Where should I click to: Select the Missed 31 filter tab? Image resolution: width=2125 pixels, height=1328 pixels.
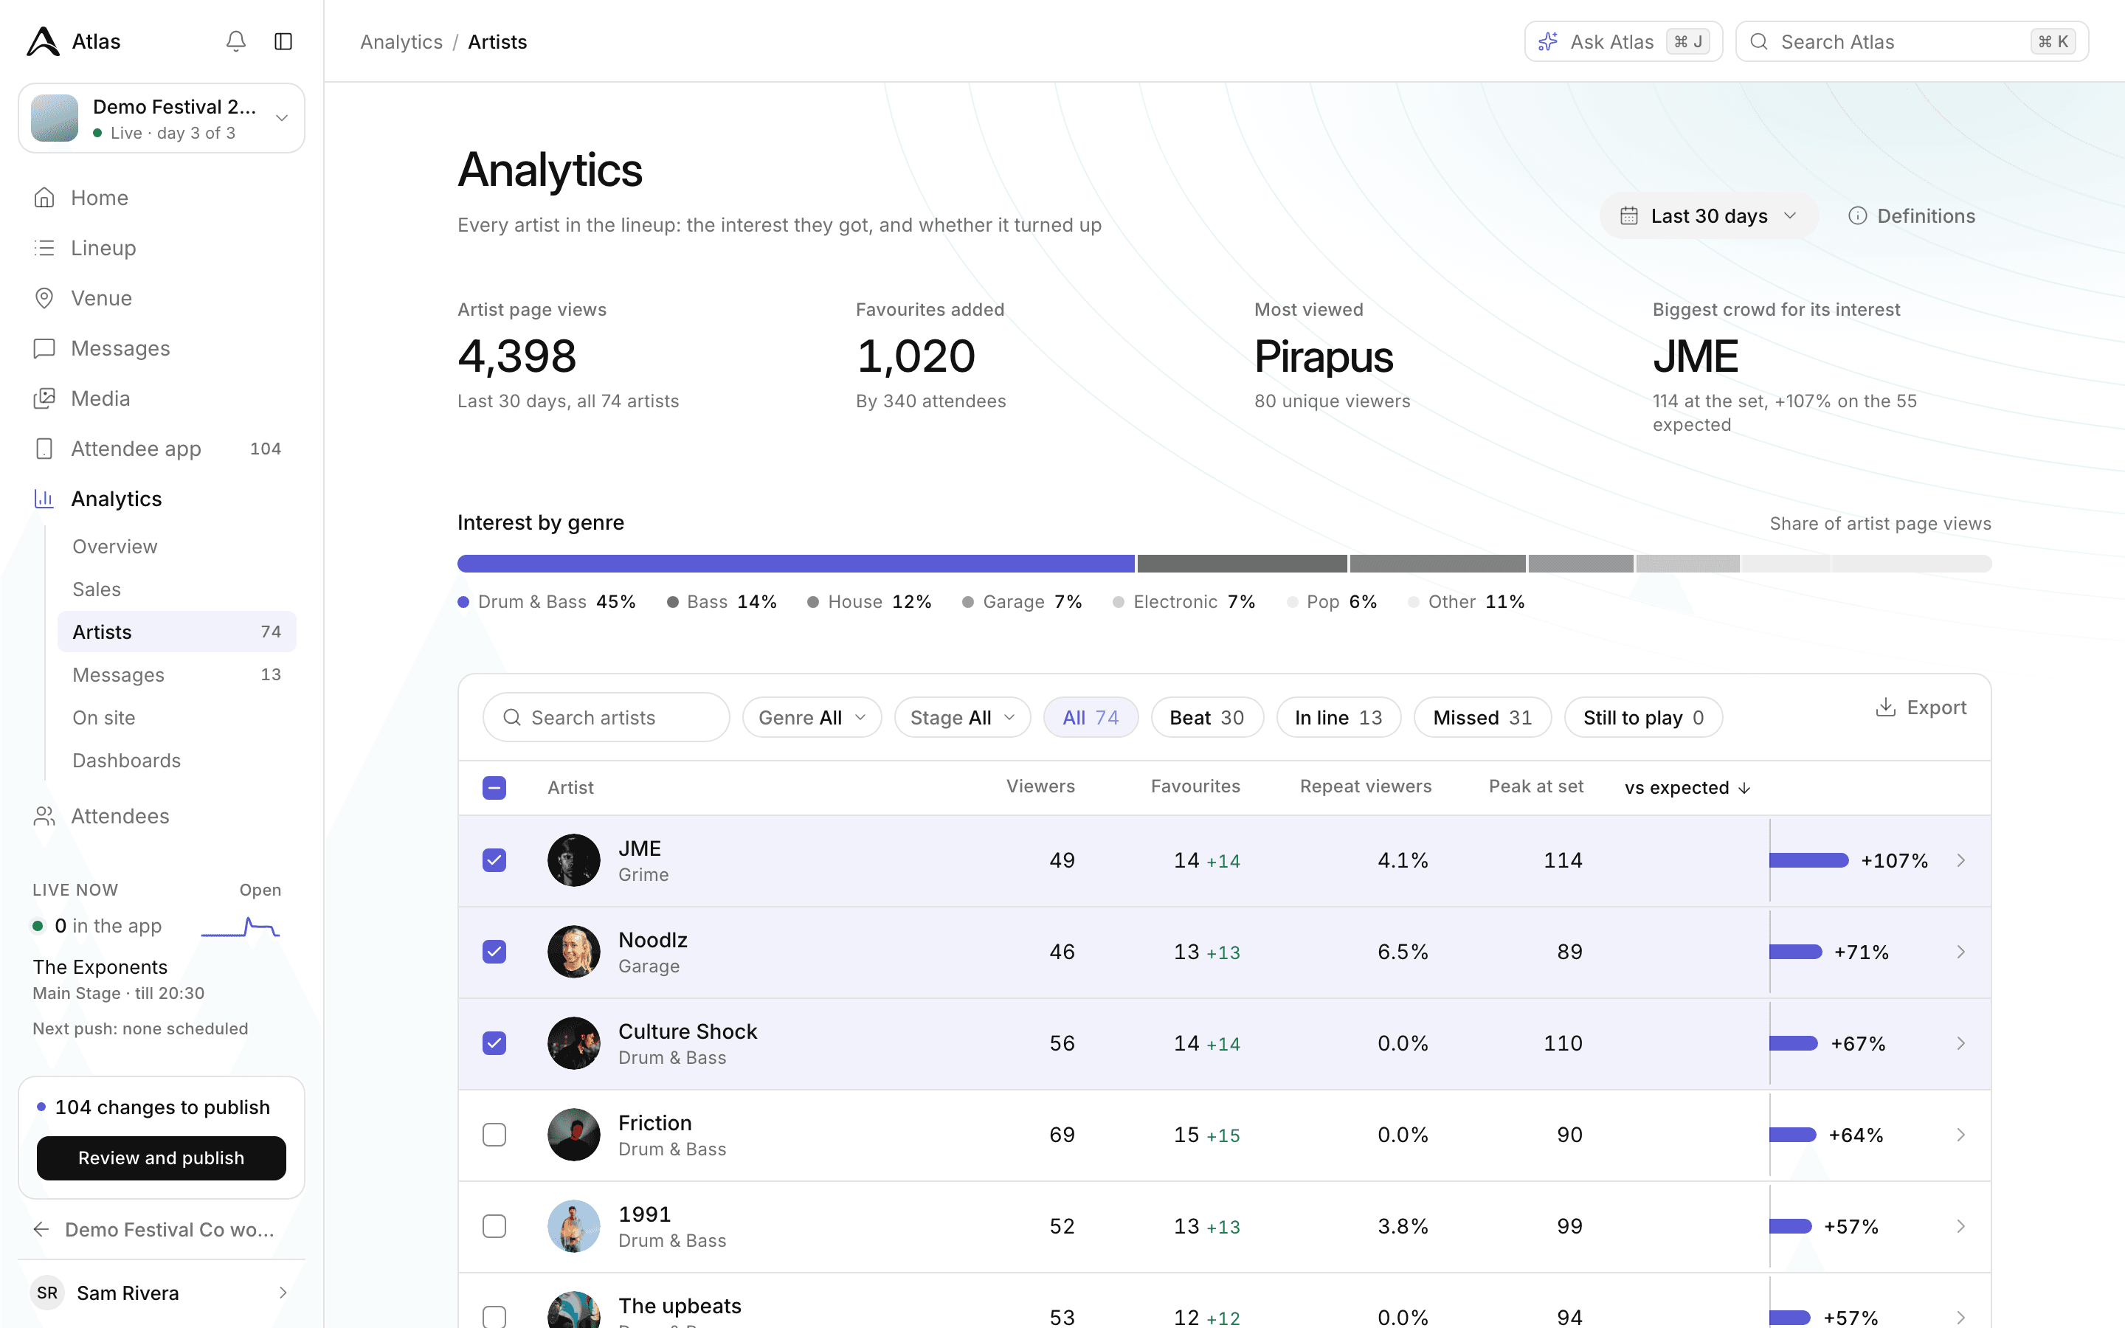click(1482, 718)
